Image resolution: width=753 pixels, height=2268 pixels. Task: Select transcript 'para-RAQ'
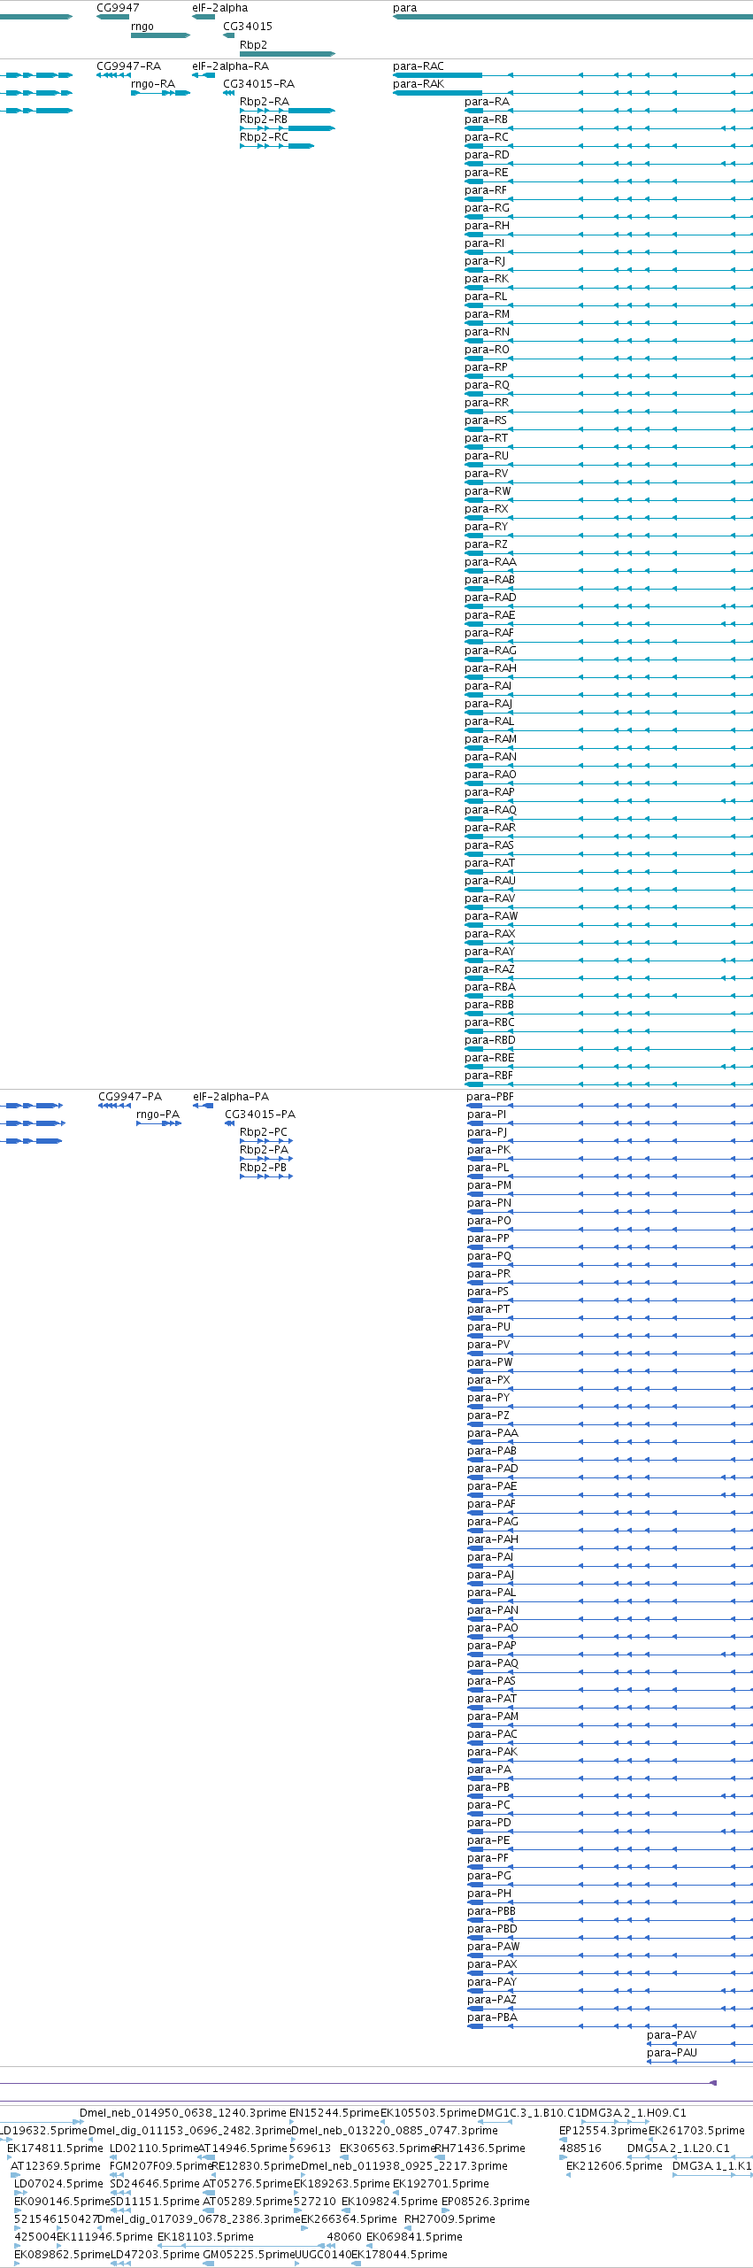click(491, 810)
